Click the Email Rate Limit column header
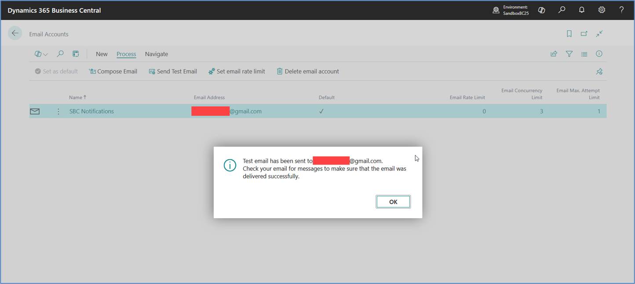This screenshot has width=635, height=284. [x=467, y=97]
